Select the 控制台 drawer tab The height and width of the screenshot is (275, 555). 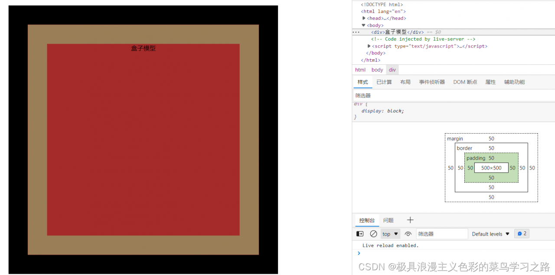[x=366, y=220]
